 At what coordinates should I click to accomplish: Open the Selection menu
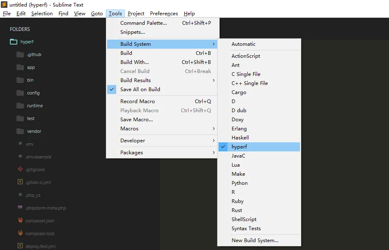(x=42, y=13)
